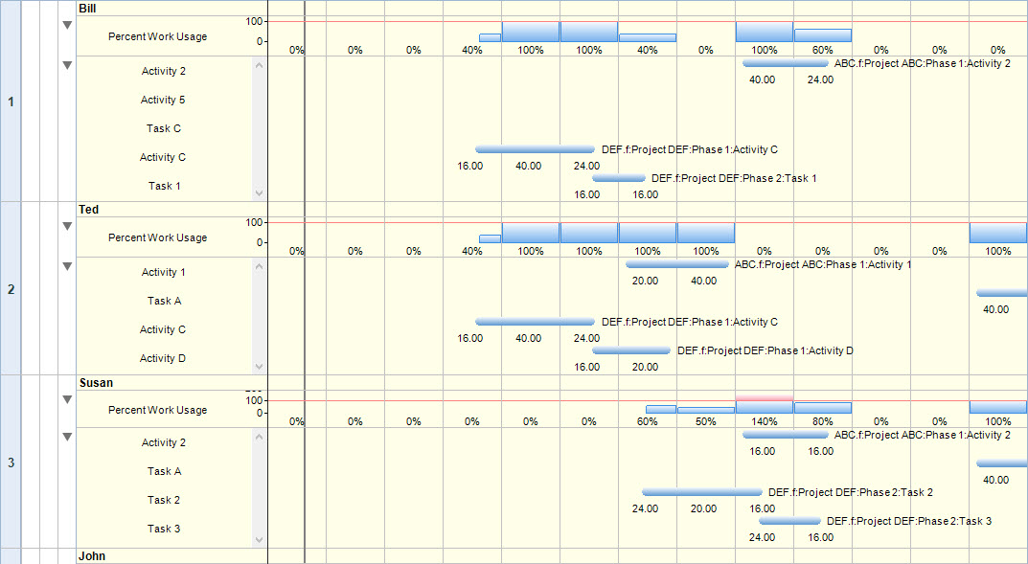Collapse Bill's Percent Work Usage row triangle

point(67,26)
